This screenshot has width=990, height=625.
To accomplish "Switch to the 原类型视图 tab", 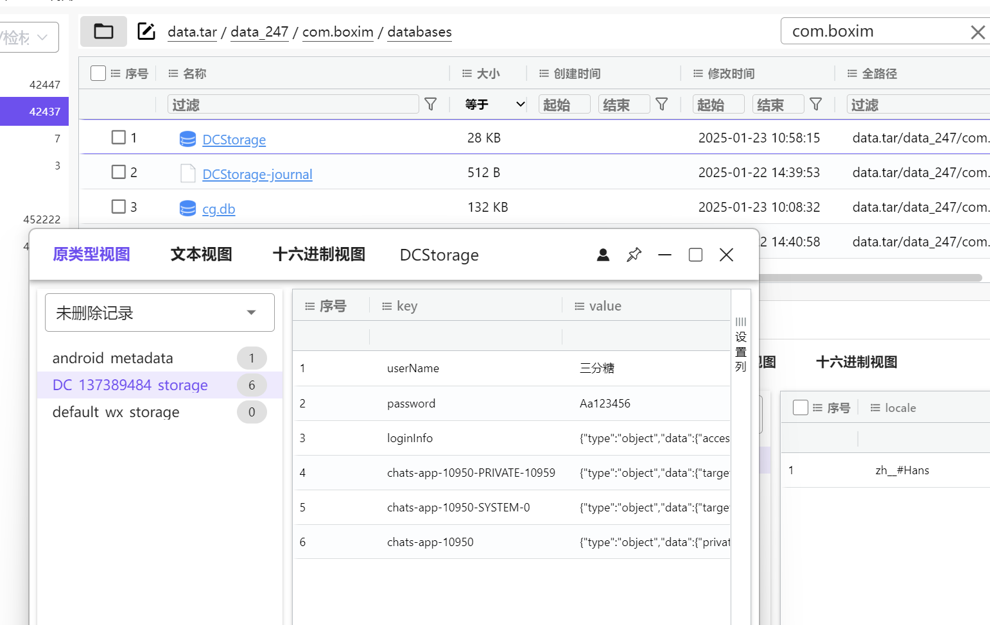I will point(91,255).
